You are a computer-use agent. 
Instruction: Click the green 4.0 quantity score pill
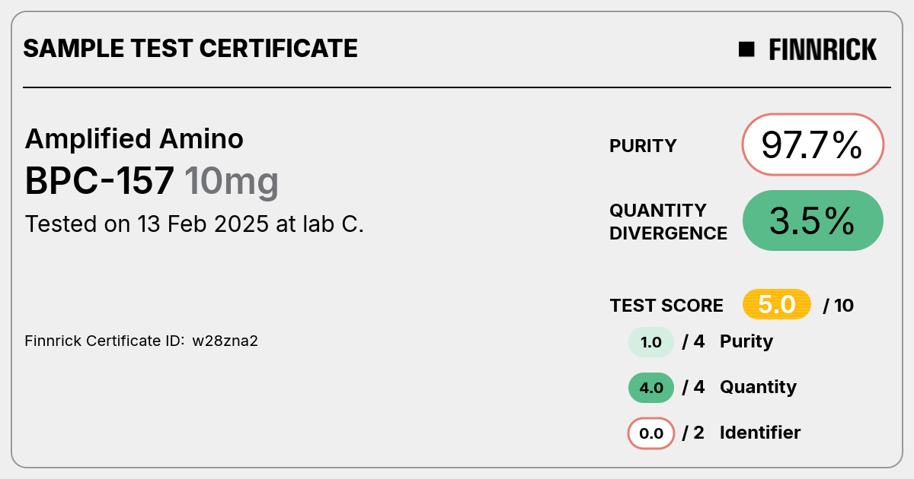pyautogui.click(x=651, y=388)
